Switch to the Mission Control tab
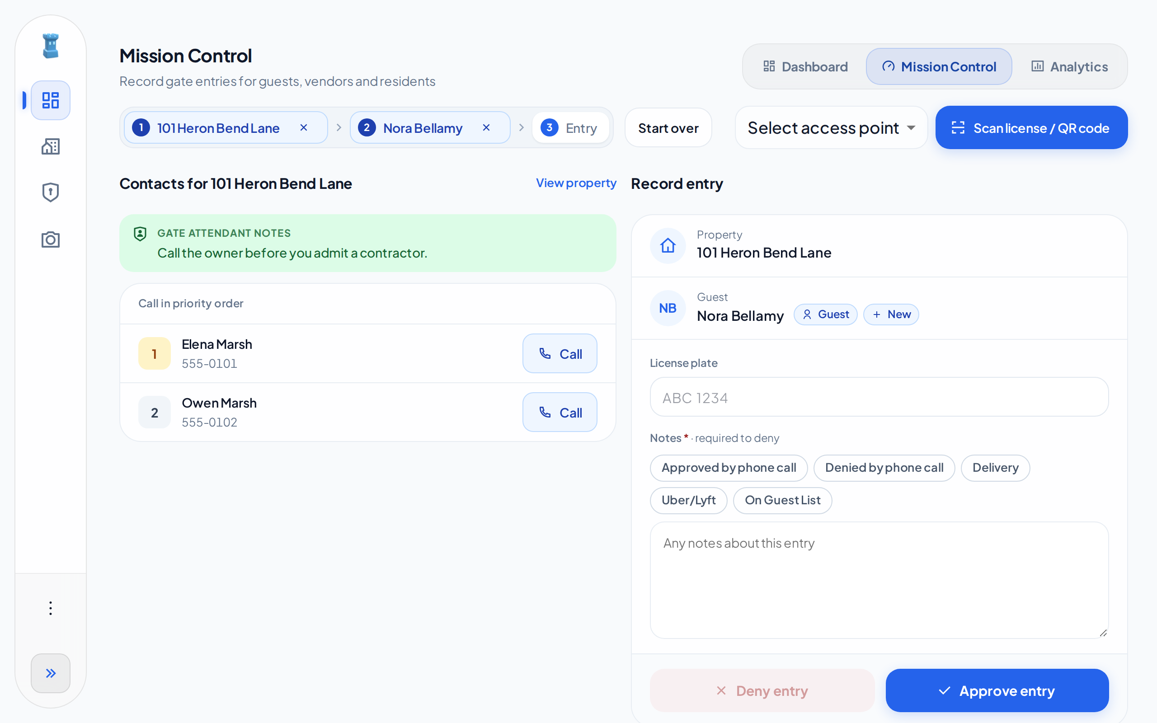 [939, 66]
